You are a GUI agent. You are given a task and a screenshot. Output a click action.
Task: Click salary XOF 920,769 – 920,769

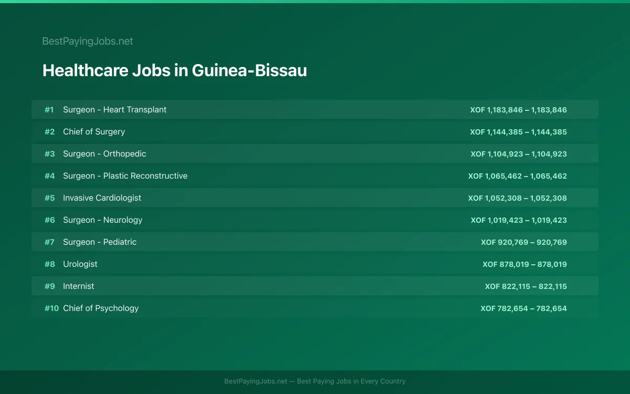[524, 242]
